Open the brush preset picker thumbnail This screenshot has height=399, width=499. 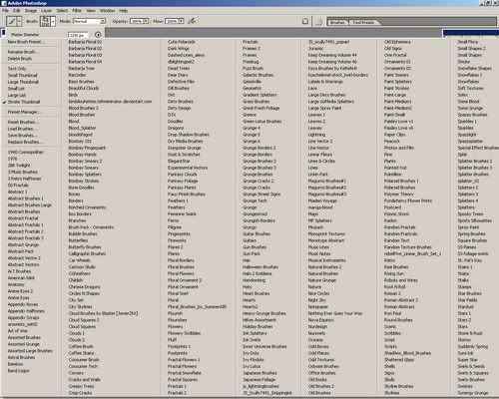coord(45,21)
